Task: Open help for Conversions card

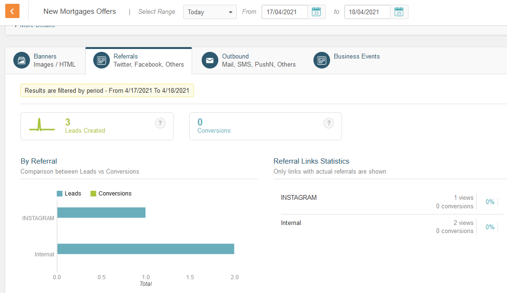Action: click(329, 123)
